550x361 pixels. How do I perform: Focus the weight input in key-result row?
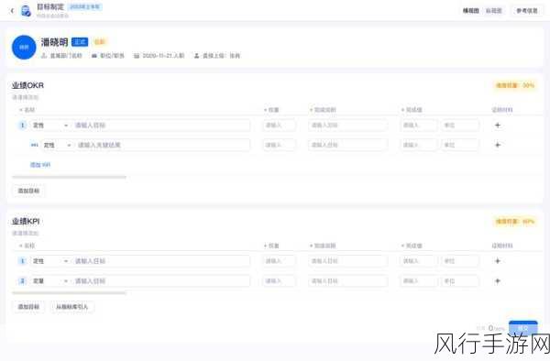click(279, 145)
